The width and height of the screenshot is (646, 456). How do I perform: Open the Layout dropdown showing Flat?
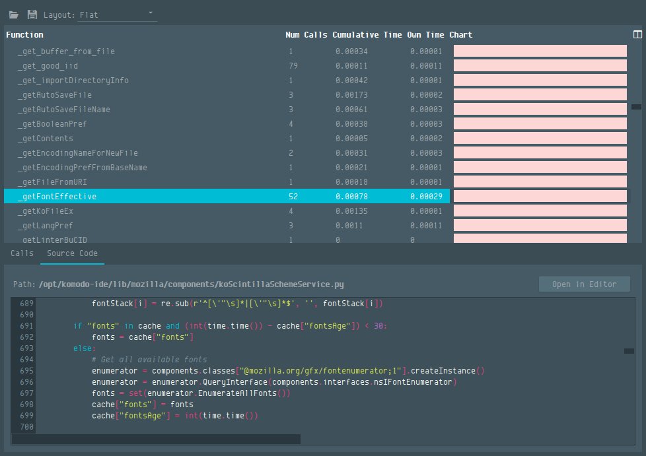pos(116,13)
